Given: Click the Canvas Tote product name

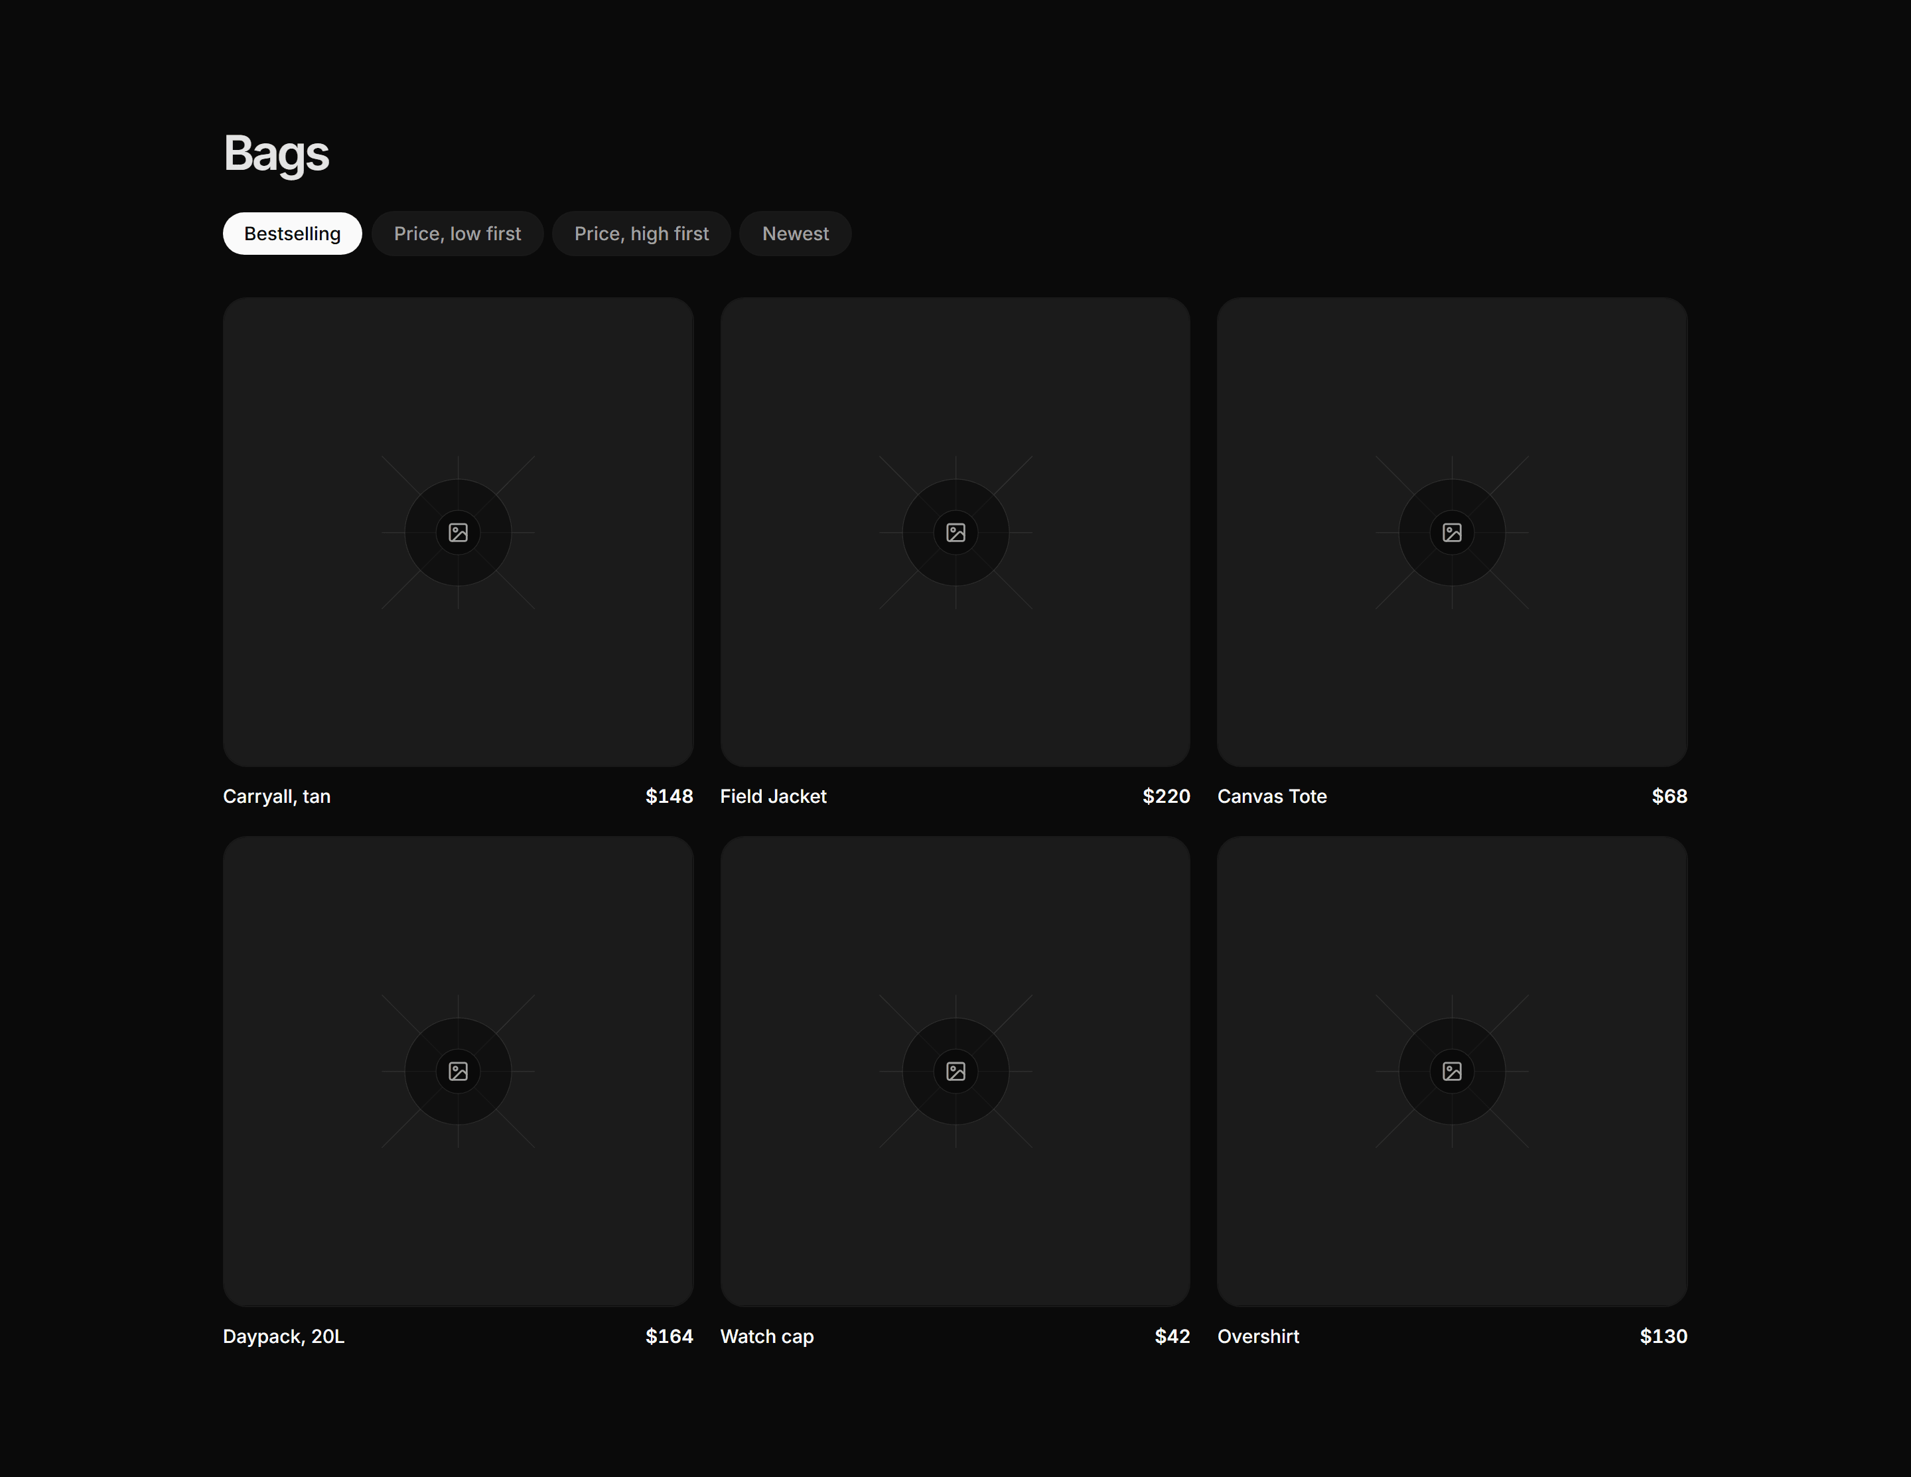Looking at the screenshot, I should (1272, 796).
